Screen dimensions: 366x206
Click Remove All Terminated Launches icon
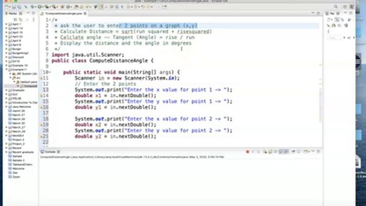258,152
